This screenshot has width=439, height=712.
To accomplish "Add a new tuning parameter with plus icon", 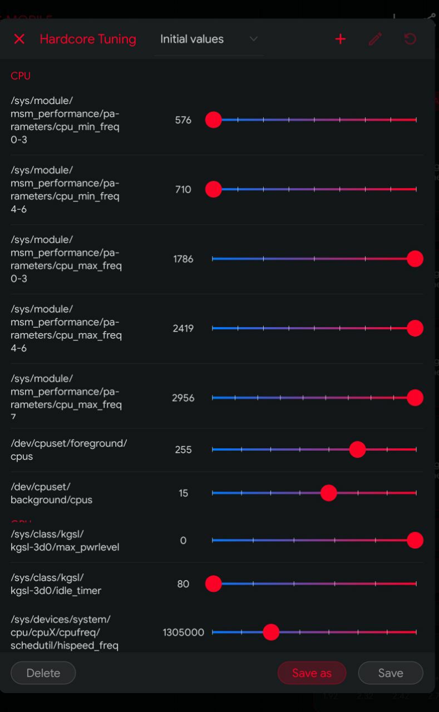I will click(x=341, y=39).
